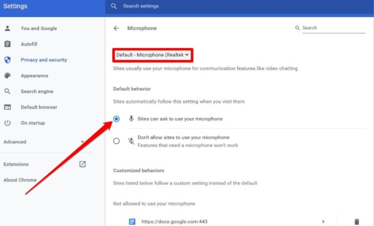Click the Don't allow sites to use your microphone text

183,138
